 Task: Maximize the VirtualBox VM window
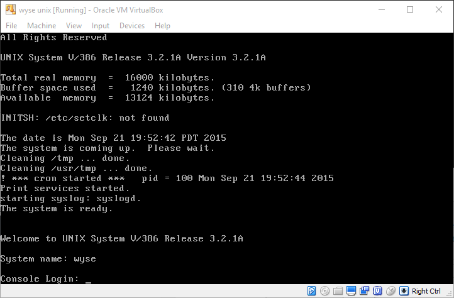coord(410,9)
